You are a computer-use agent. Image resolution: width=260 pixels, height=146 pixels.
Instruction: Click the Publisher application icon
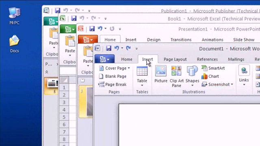[46, 11]
